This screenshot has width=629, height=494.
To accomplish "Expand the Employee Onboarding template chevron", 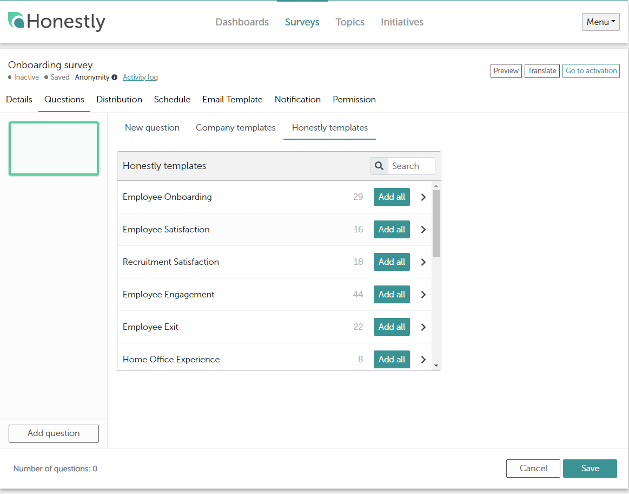I will click(x=423, y=197).
